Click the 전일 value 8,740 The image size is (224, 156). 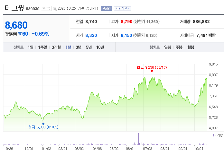91,22
